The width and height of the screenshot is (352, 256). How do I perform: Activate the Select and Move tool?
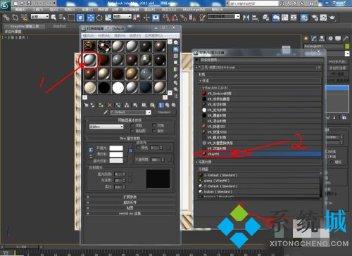(91, 18)
